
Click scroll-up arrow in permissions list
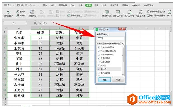[x=123, y=47]
